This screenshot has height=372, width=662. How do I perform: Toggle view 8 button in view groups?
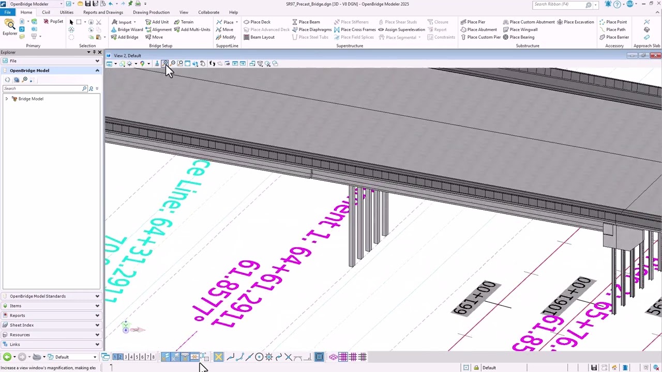[153, 357]
